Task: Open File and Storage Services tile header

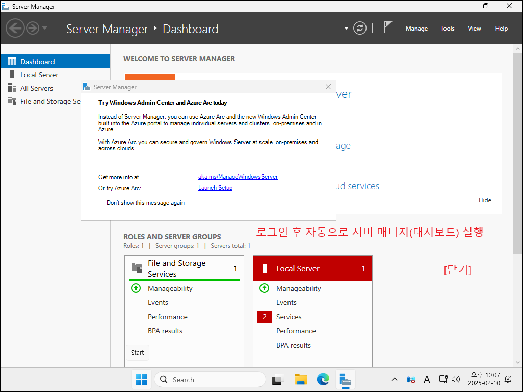Action: [184, 268]
